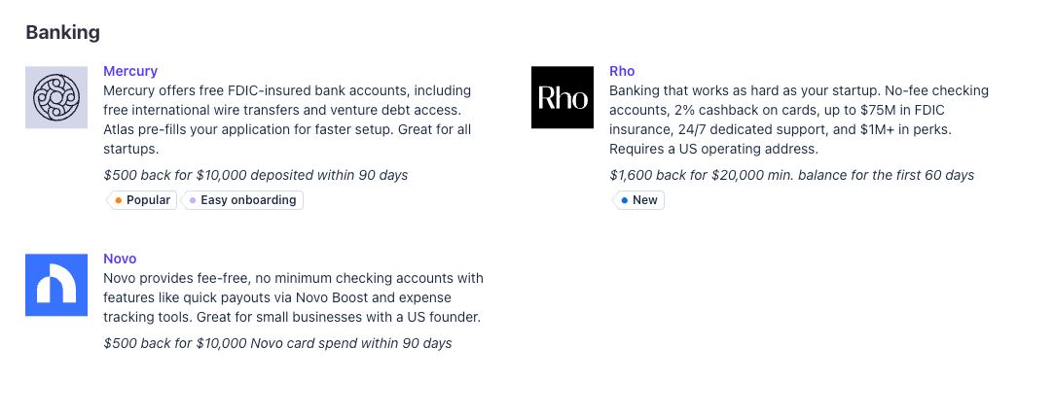1054x416 pixels.
Task: Click the purple dot in Easy onboarding tag
Action: 193,200
